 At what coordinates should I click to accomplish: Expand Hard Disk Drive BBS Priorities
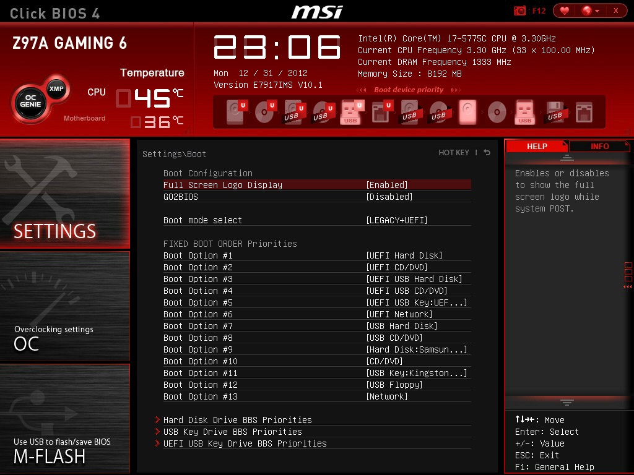pos(237,420)
